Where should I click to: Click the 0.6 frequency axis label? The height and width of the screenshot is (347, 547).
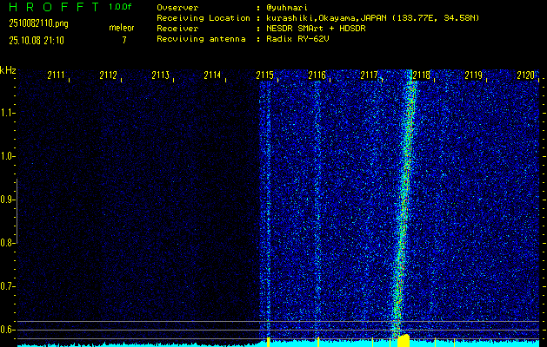pos(8,330)
